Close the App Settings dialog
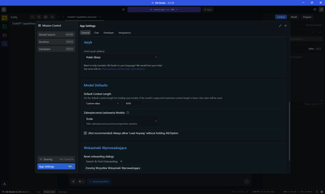 (285, 26)
